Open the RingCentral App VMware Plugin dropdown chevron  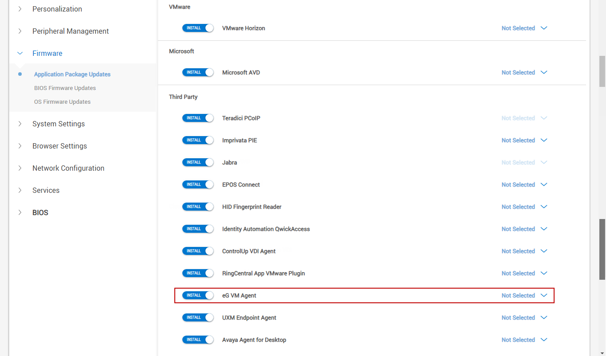pos(544,273)
